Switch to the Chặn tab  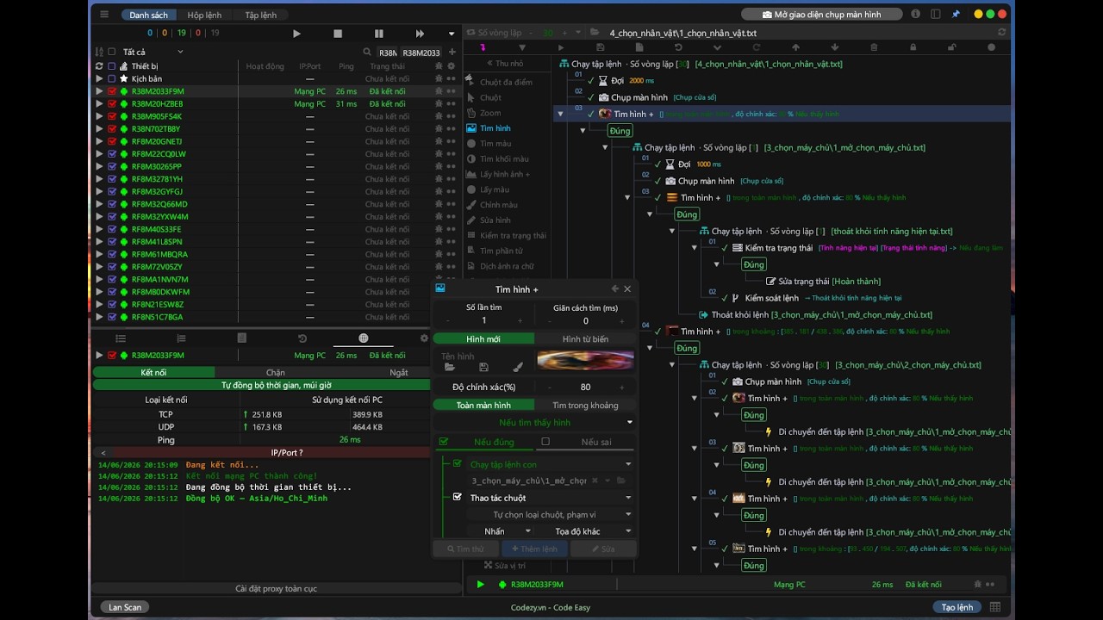276,373
